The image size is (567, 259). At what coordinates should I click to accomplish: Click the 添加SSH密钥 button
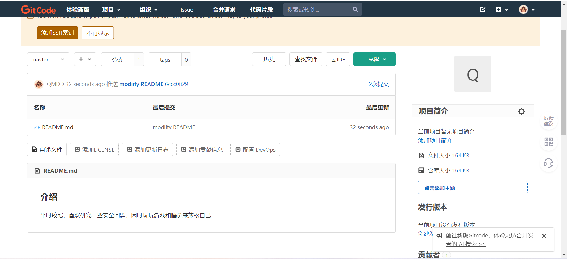click(58, 33)
